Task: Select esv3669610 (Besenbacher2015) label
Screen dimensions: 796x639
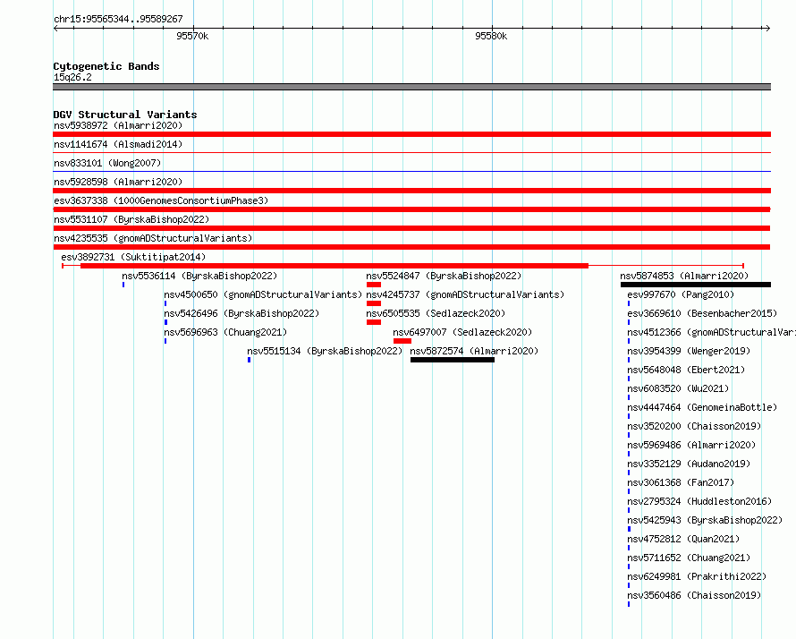Action: tap(702, 313)
